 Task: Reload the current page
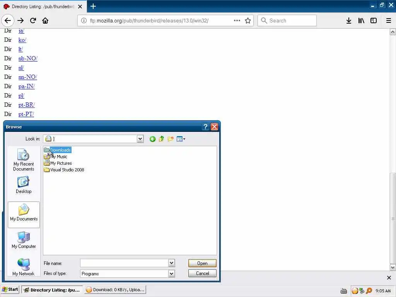pyautogui.click(x=33, y=20)
